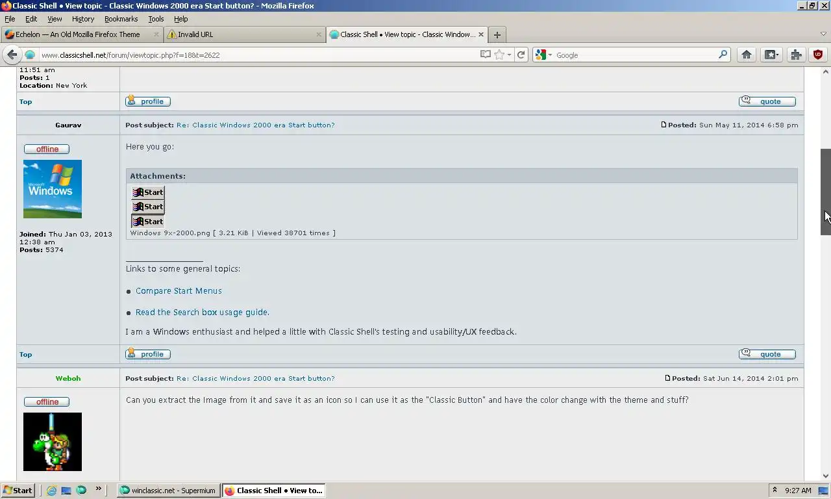
Task: Click the 9:27 AM taskbar clock
Action: tap(798, 491)
